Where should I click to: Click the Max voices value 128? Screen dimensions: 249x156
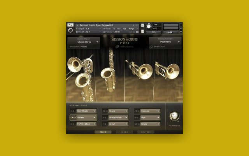click(x=124, y=28)
